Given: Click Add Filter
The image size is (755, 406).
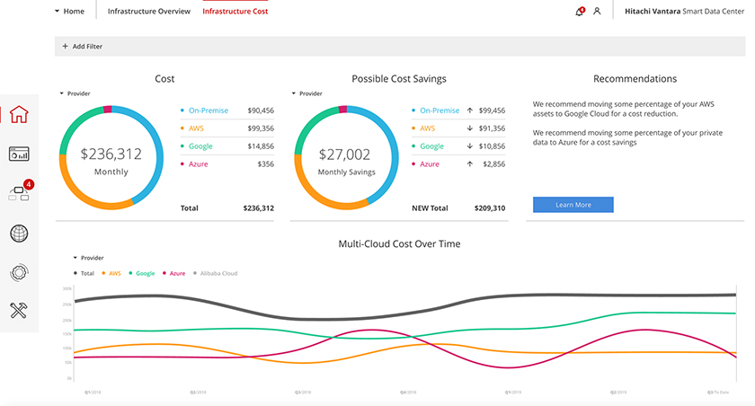Looking at the screenshot, I should (x=82, y=46).
